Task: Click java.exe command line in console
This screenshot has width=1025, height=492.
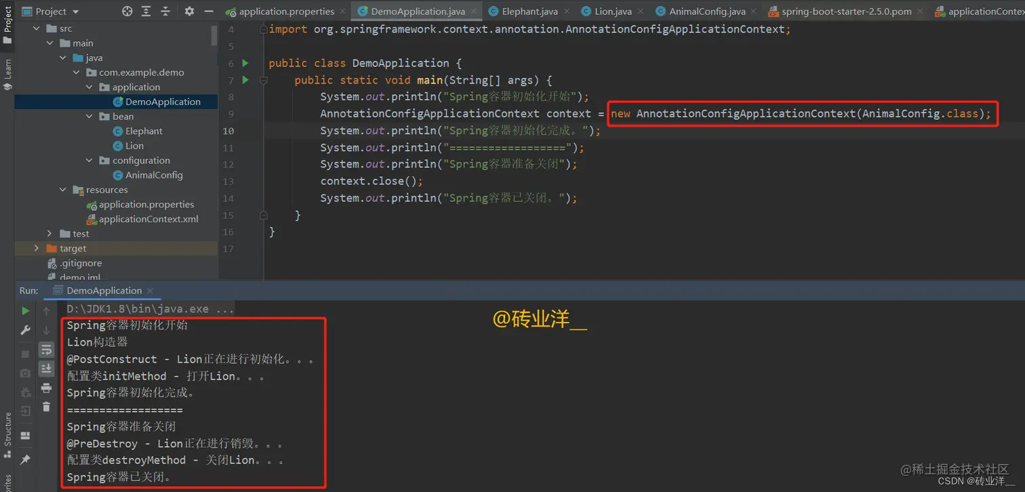Action: (150, 308)
